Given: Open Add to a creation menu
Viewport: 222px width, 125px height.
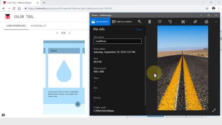Looking at the screenshot, I should (x=122, y=22).
